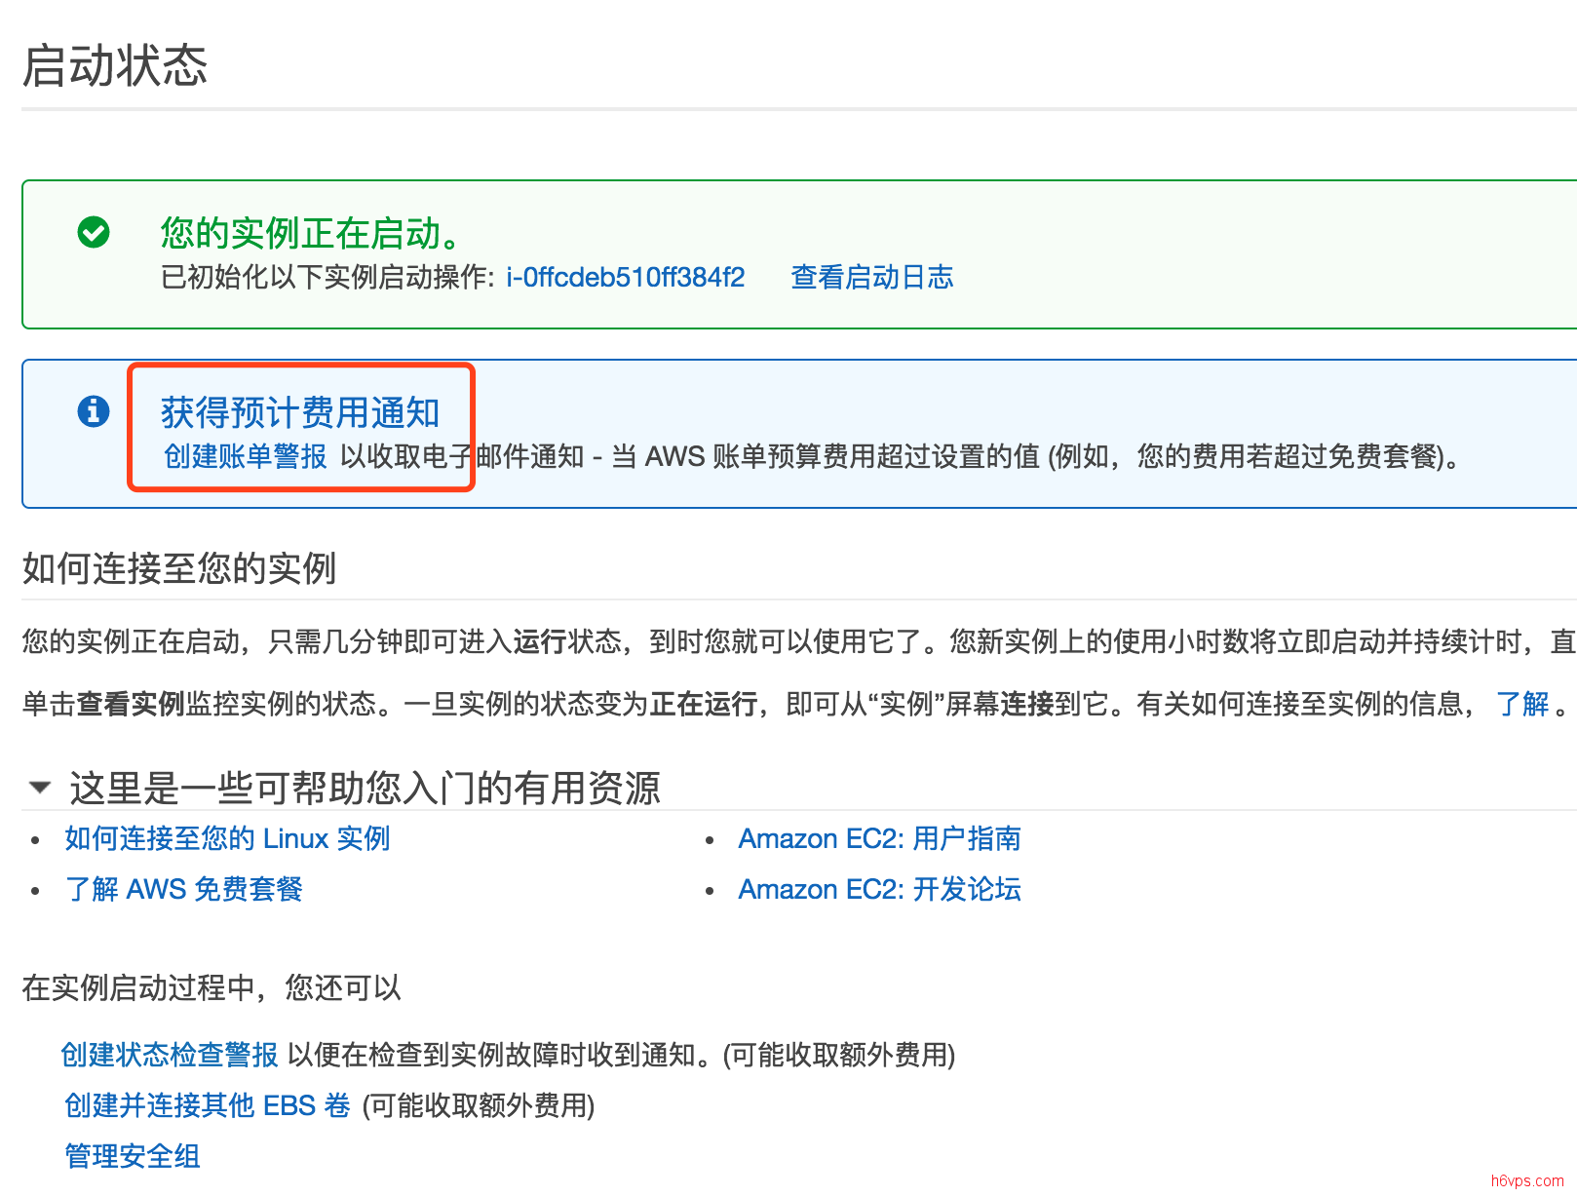Open 如何连接至您的 Linux 实例 link
The height and width of the screenshot is (1197, 1577).
[227, 838]
